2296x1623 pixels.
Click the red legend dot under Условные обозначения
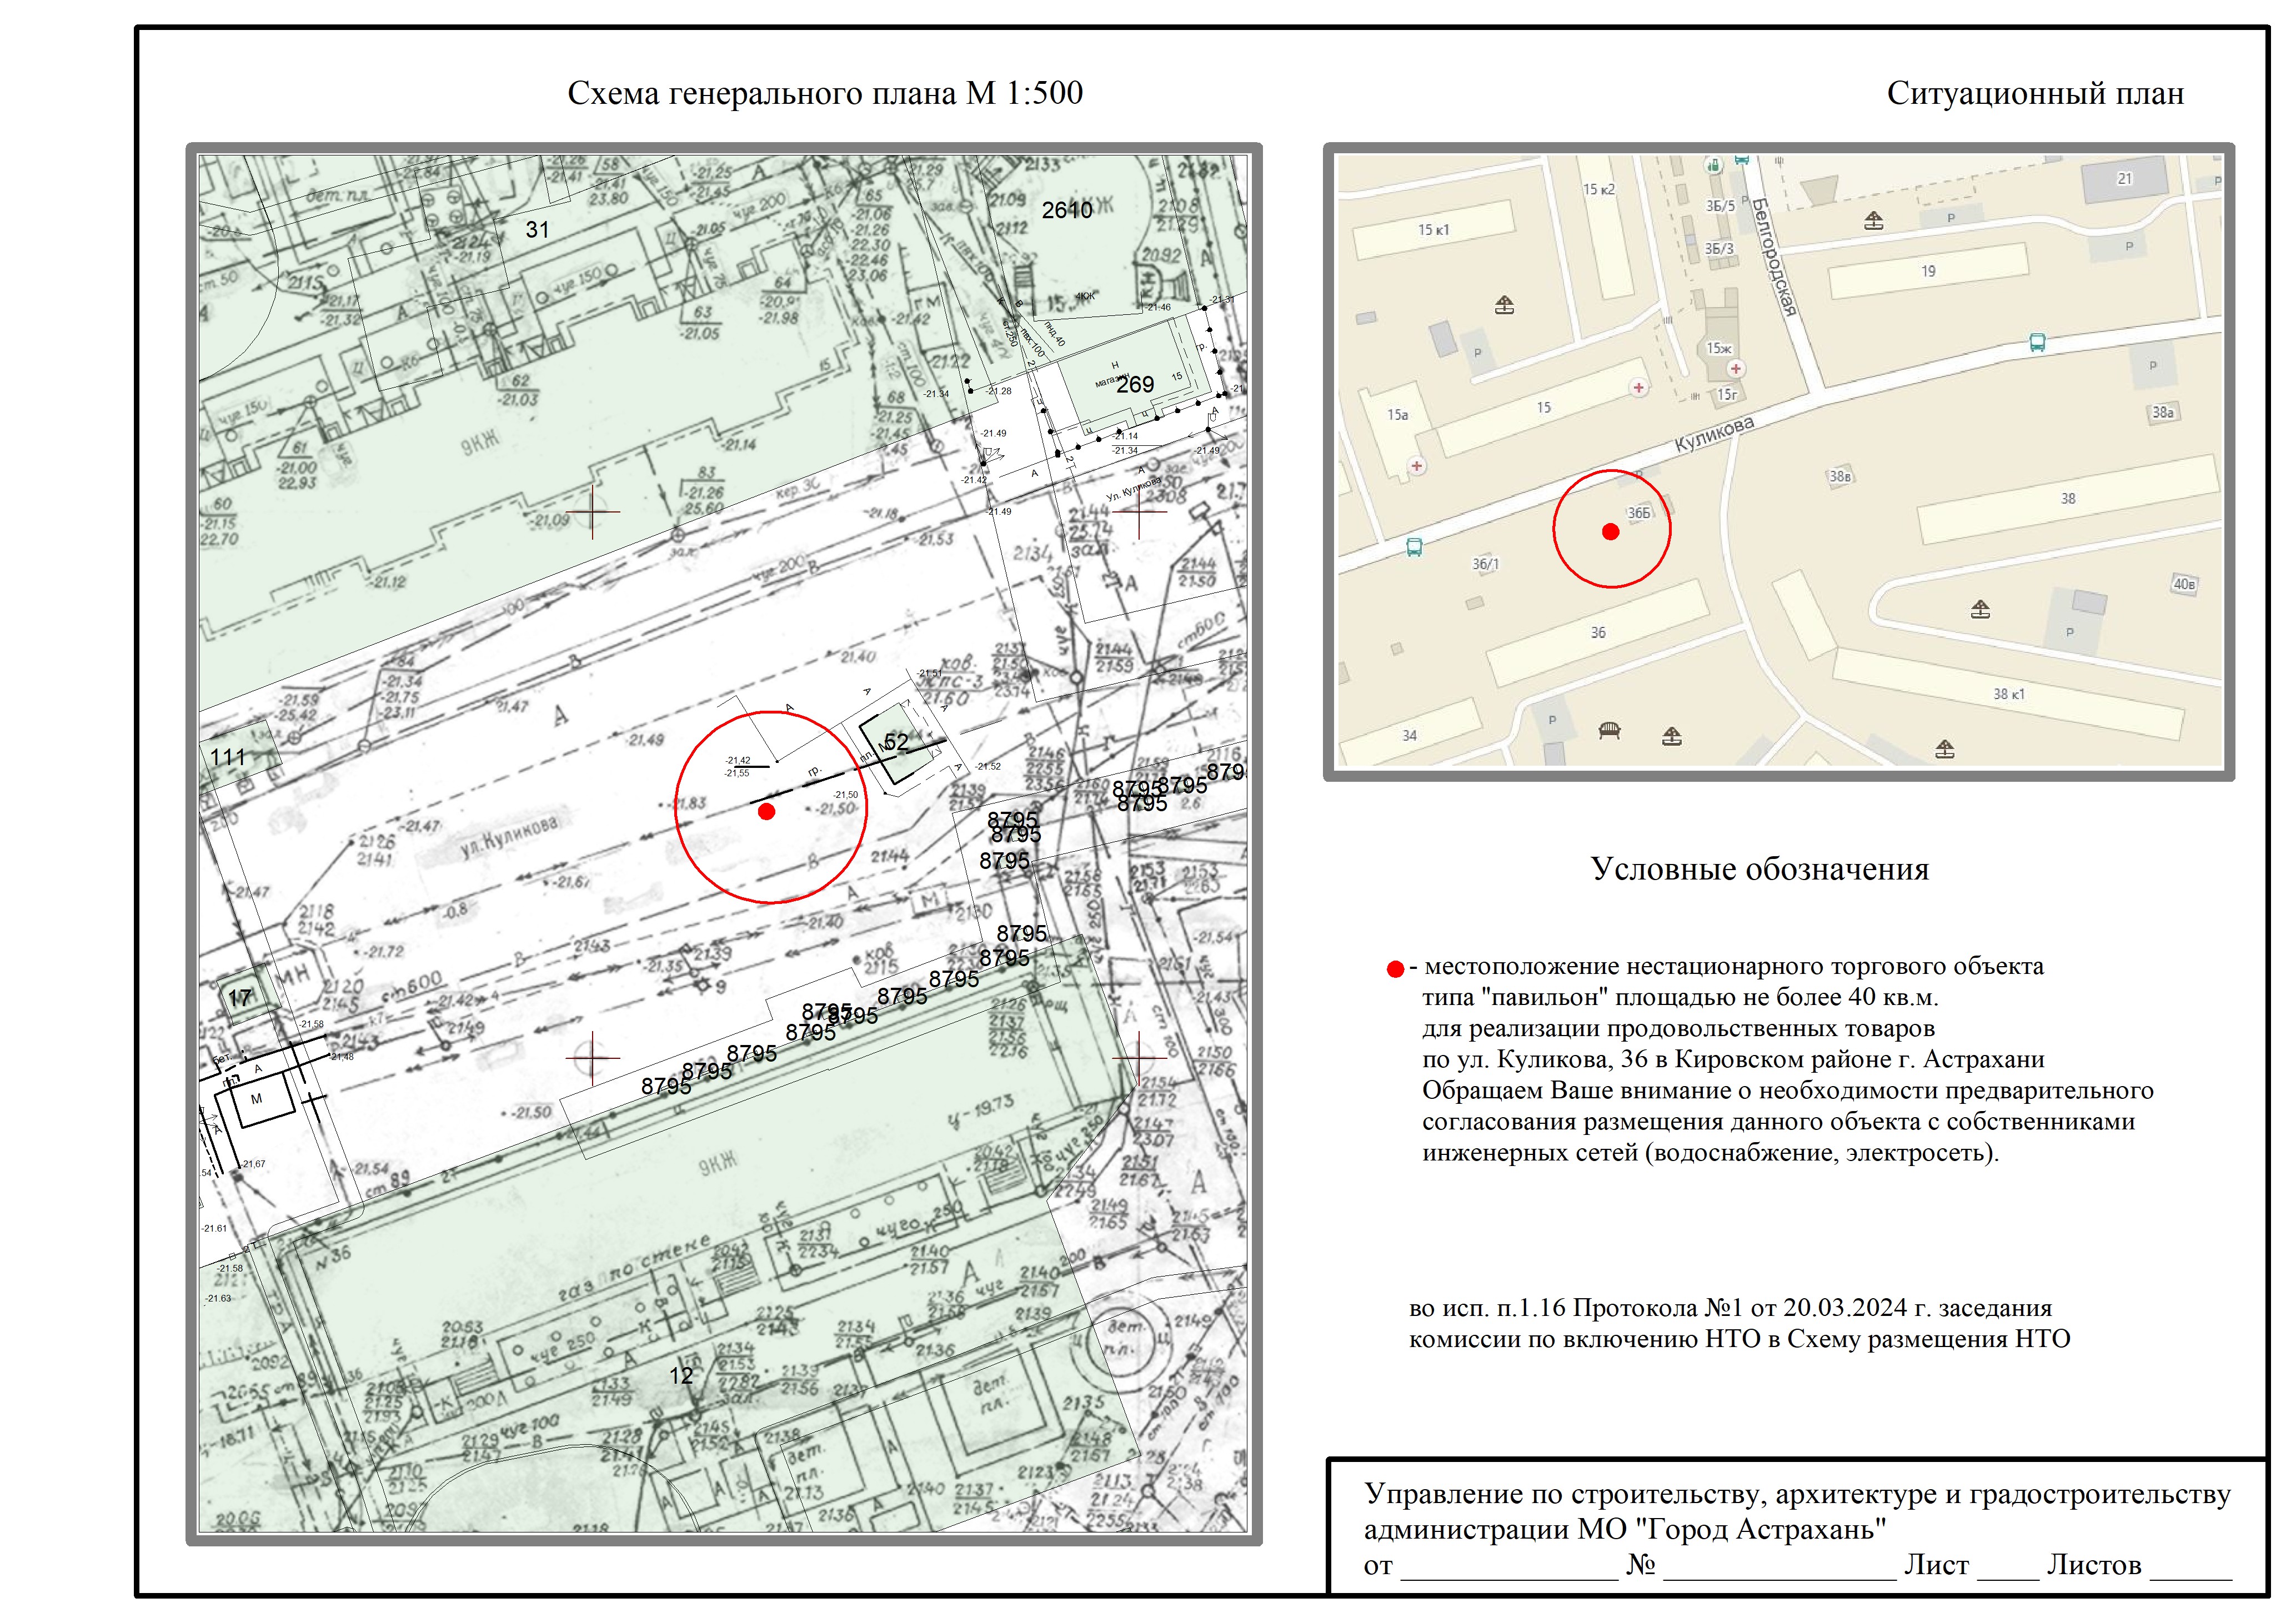(1395, 969)
